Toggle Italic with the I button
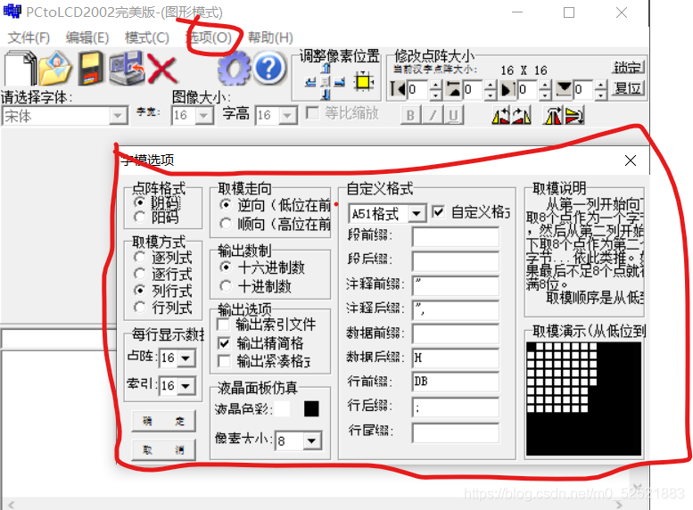The width and height of the screenshot is (693, 510). (x=433, y=116)
